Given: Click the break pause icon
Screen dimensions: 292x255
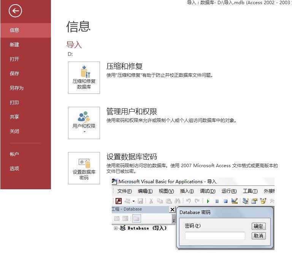Looking at the screenshot, I should click(217, 201).
